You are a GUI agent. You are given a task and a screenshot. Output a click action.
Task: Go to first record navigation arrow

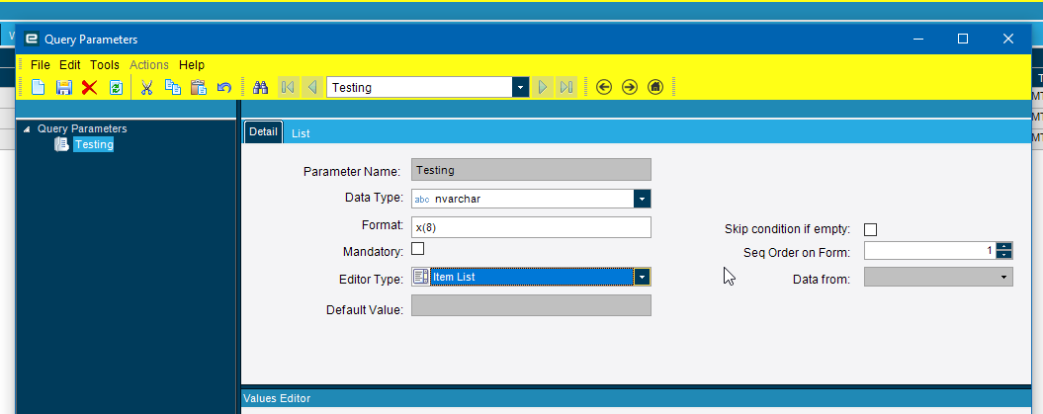[x=288, y=87]
